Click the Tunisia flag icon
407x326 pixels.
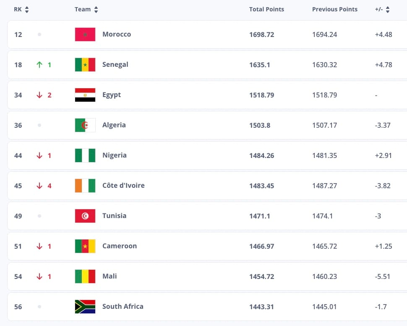[x=85, y=216]
